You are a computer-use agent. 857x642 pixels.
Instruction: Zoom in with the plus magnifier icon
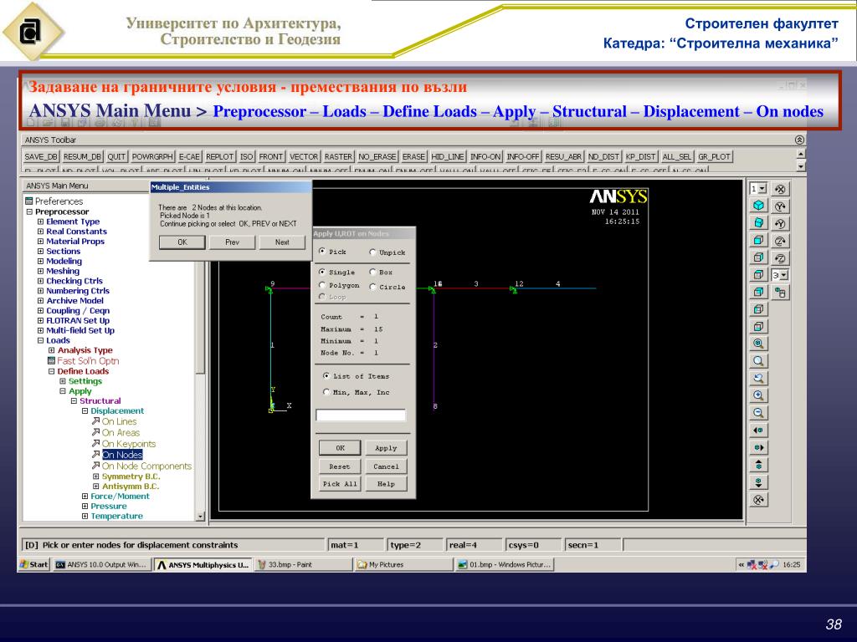tap(758, 395)
